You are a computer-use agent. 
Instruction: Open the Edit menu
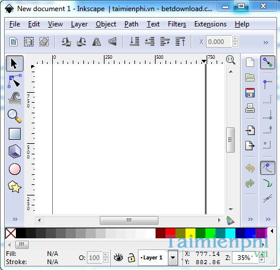(34, 24)
